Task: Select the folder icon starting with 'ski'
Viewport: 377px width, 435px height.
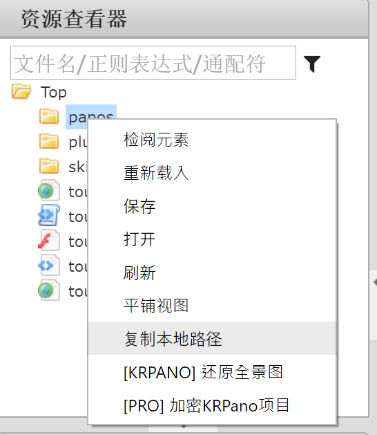Action: click(49, 167)
